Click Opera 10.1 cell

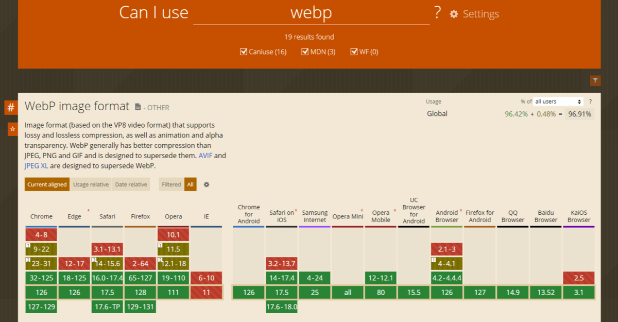pos(174,235)
